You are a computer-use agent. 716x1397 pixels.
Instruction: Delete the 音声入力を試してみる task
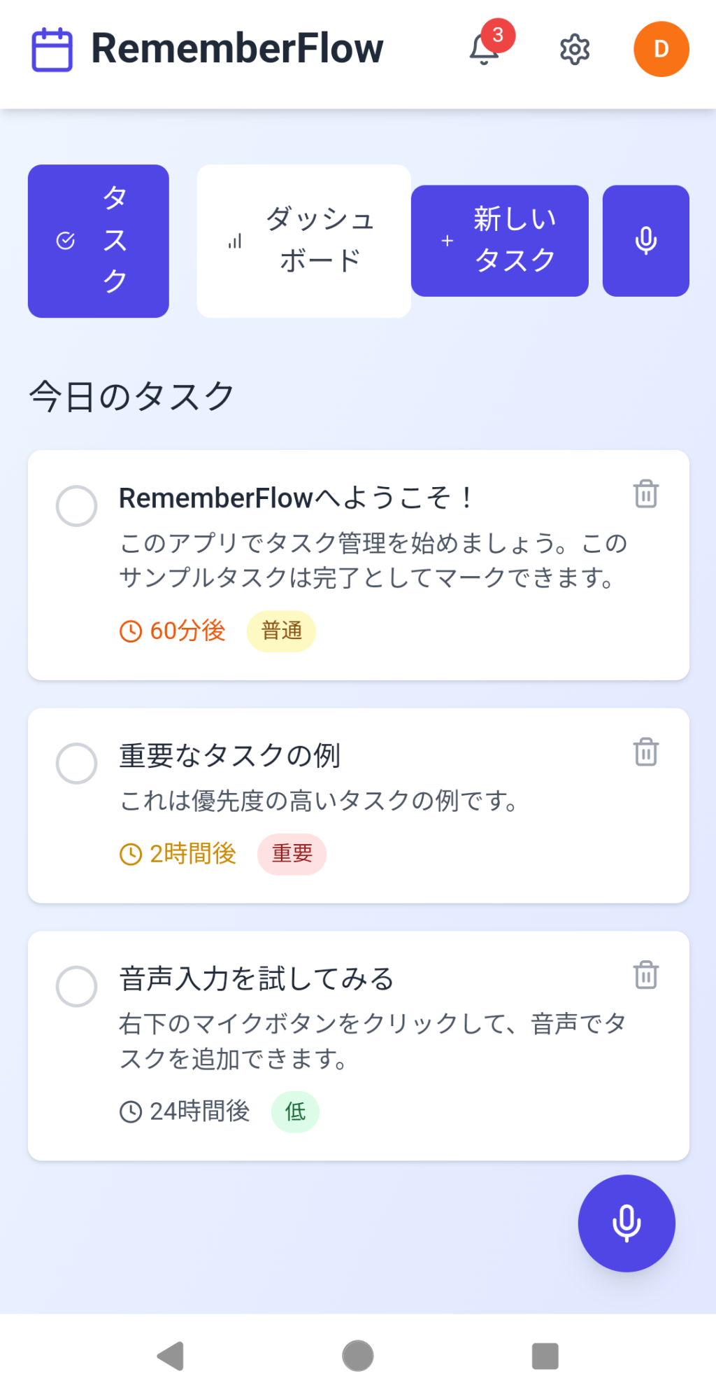click(x=645, y=974)
